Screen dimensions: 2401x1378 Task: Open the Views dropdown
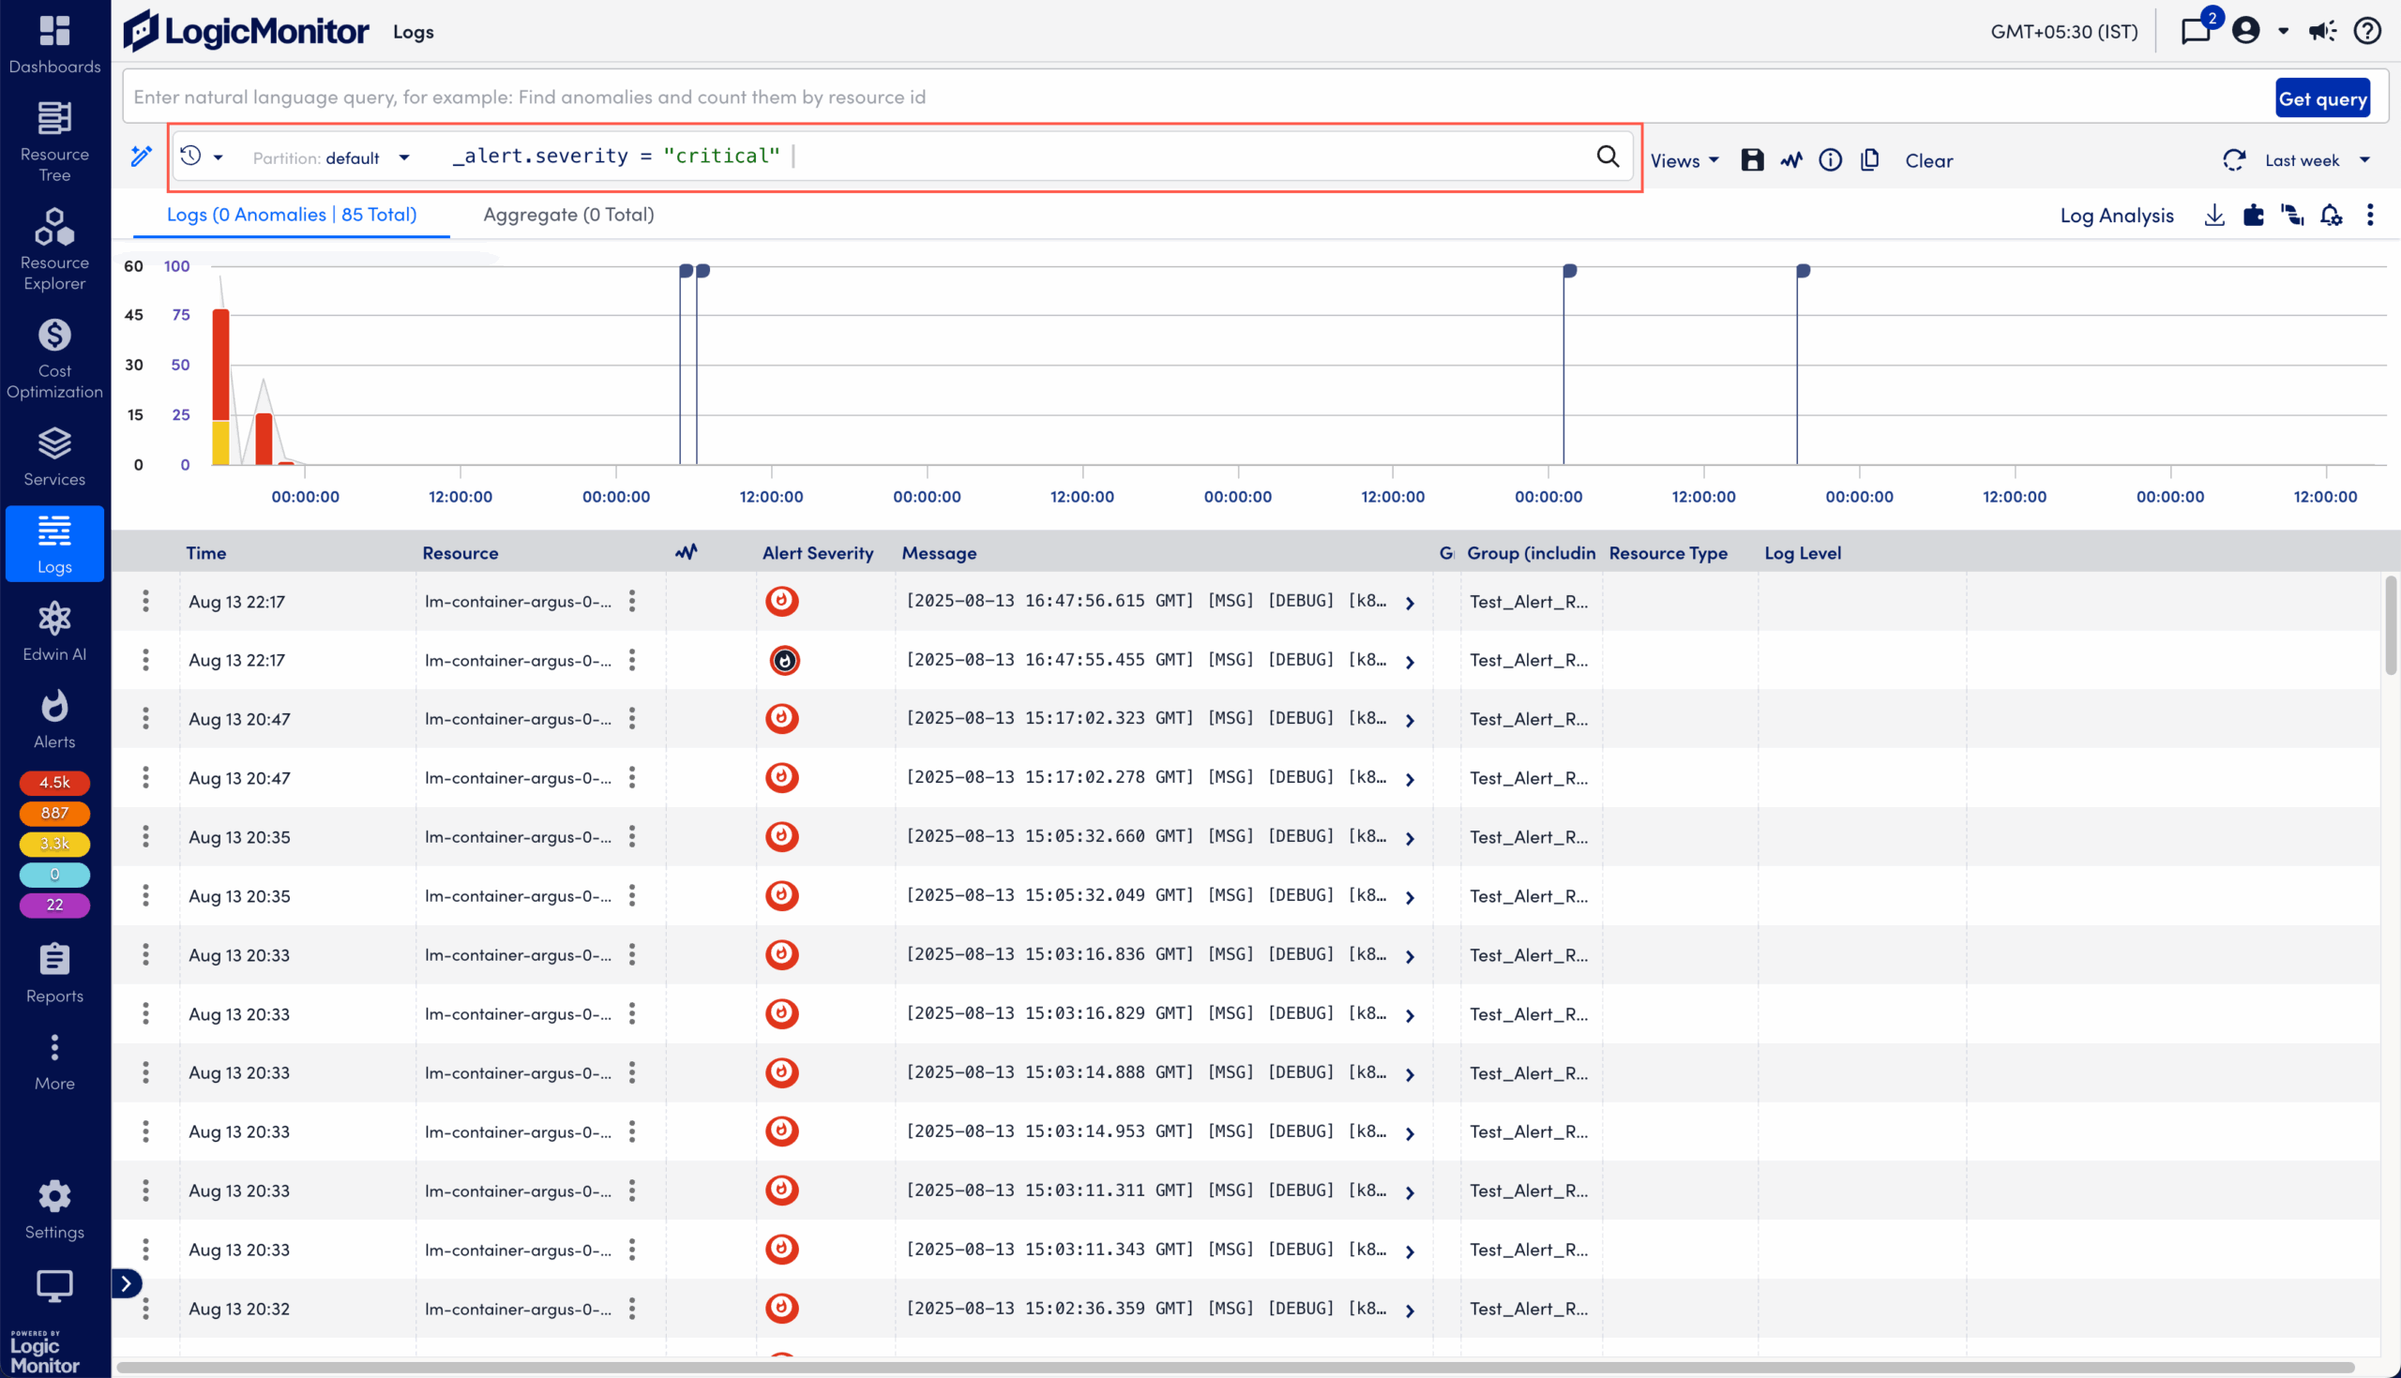pos(1684,160)
